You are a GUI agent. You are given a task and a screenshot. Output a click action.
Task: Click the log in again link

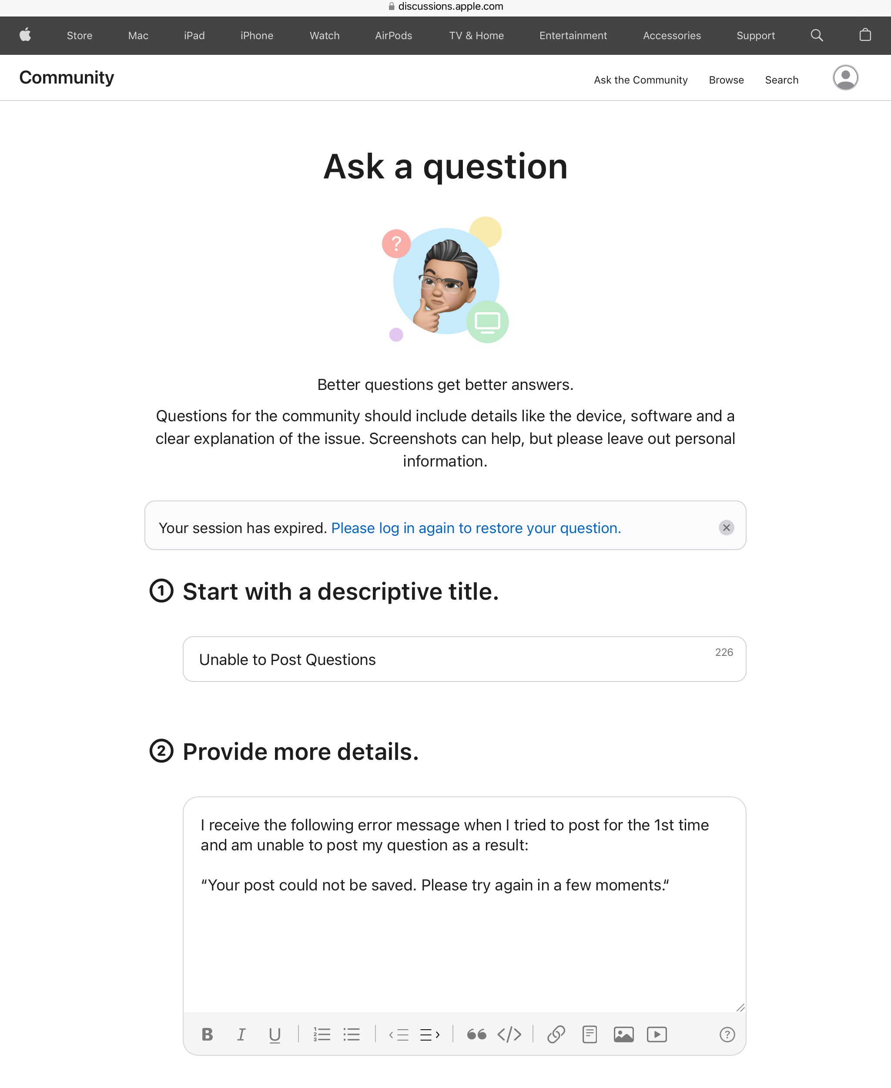[x=476, y=528]
